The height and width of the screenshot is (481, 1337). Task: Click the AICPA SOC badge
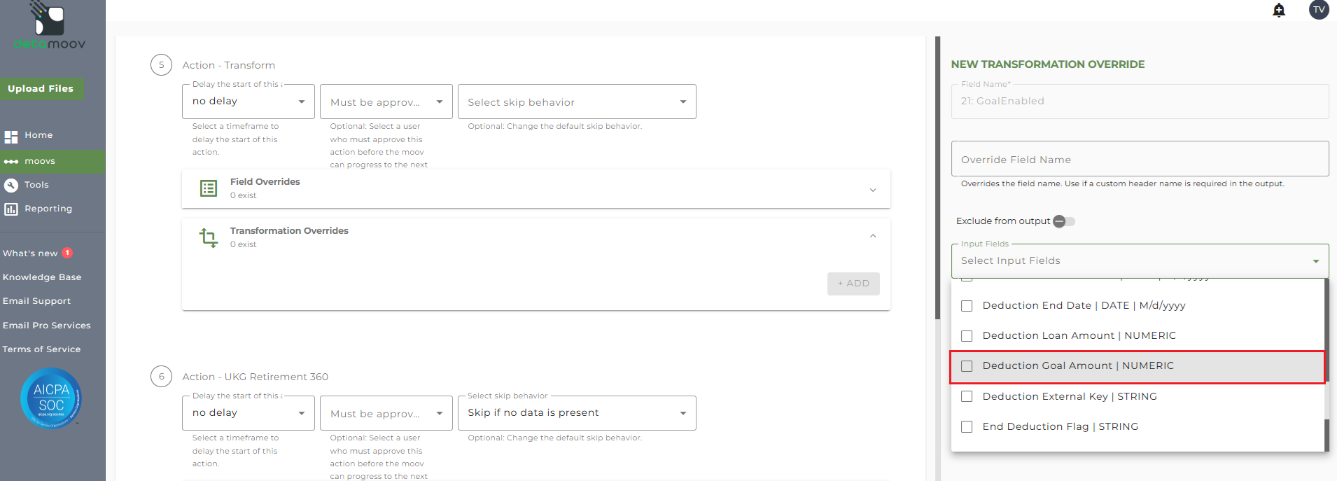(51, 398)
